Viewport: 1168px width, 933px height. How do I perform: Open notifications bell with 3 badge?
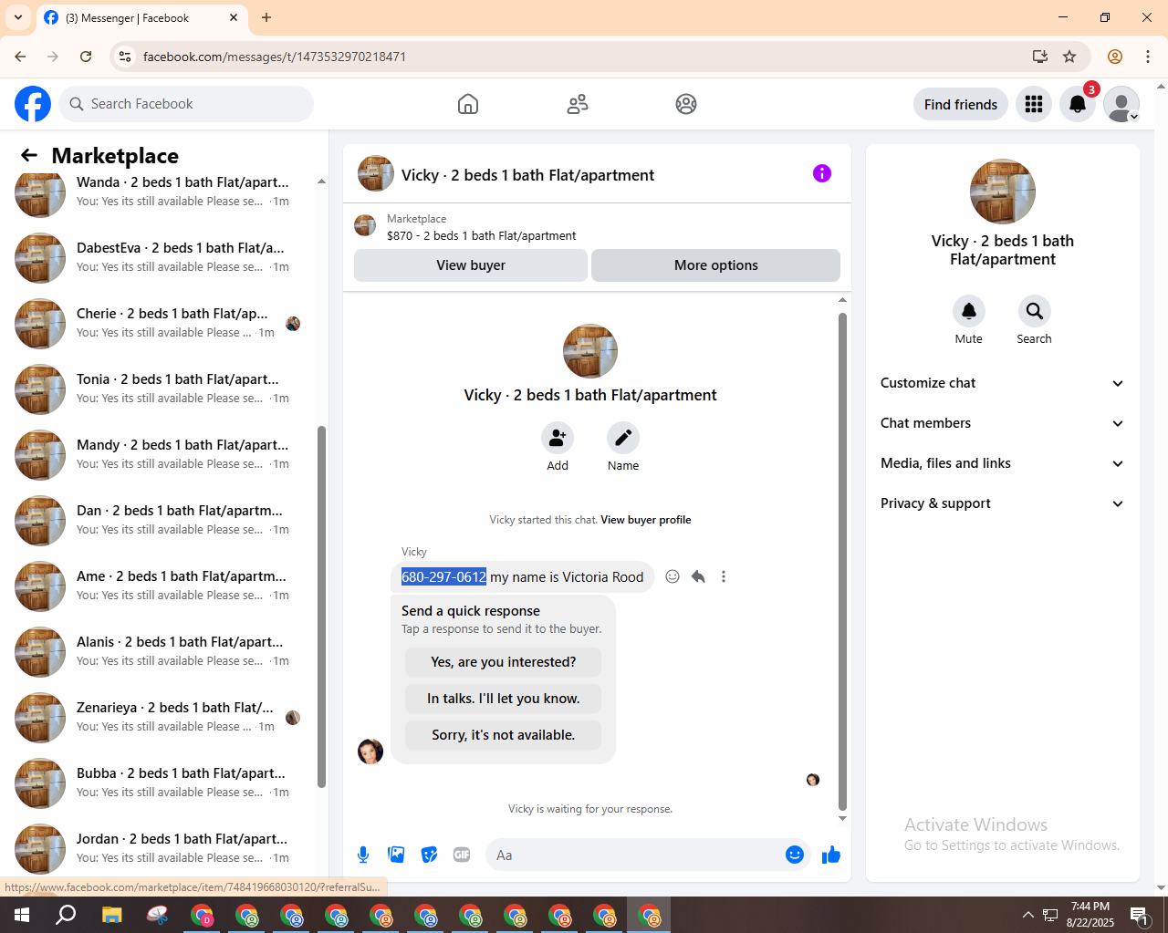point(1078,104)
